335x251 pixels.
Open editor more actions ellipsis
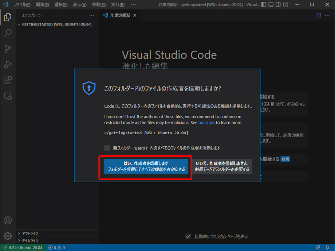(327, 15)
